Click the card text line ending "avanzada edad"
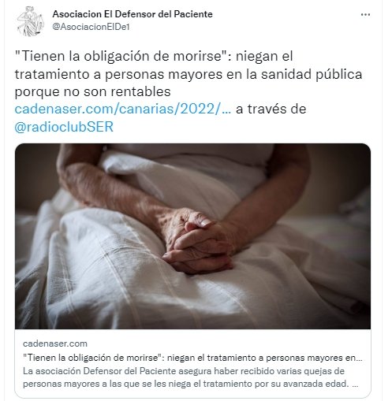The image size is (392, 401). click(x=190, y=384)
